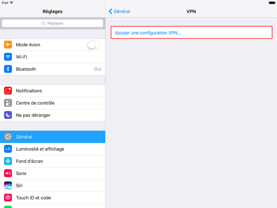The width and height of the screenshot is (277, 208).
Task: Tap the Bluetooth icon
Action: point(8,69)
